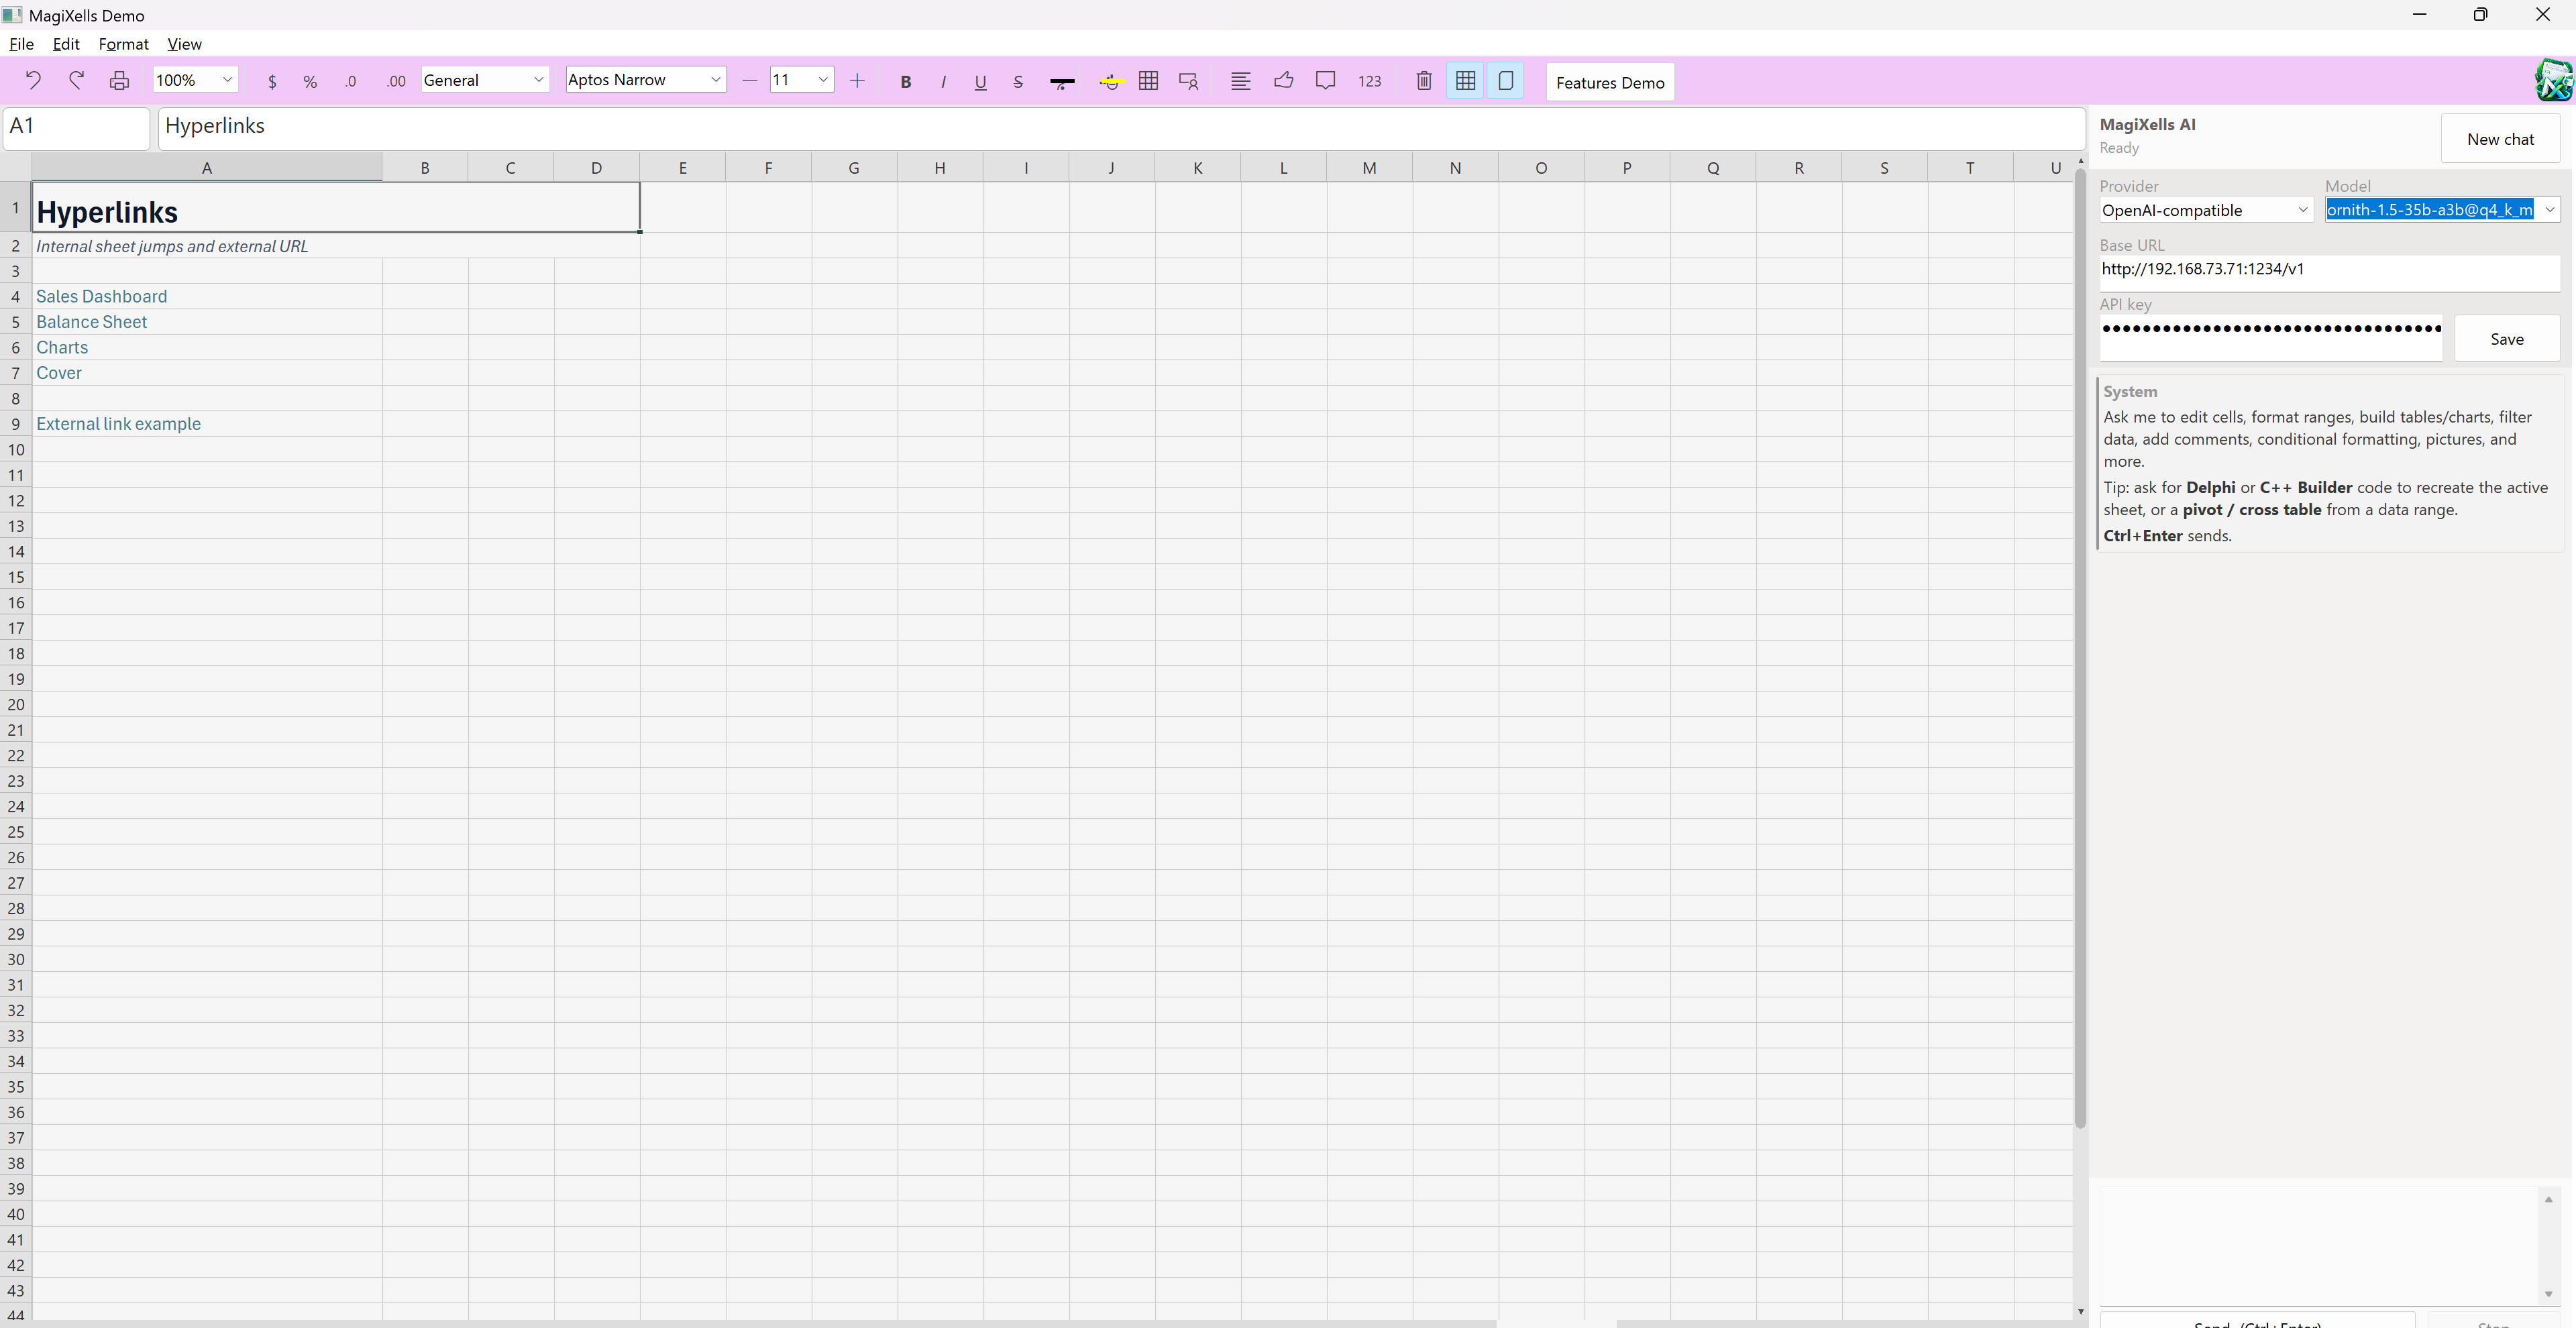Click the trash delete icon
Image resolution: width=2576 pixels, height=1328 pixels.
pos(1424,81)
